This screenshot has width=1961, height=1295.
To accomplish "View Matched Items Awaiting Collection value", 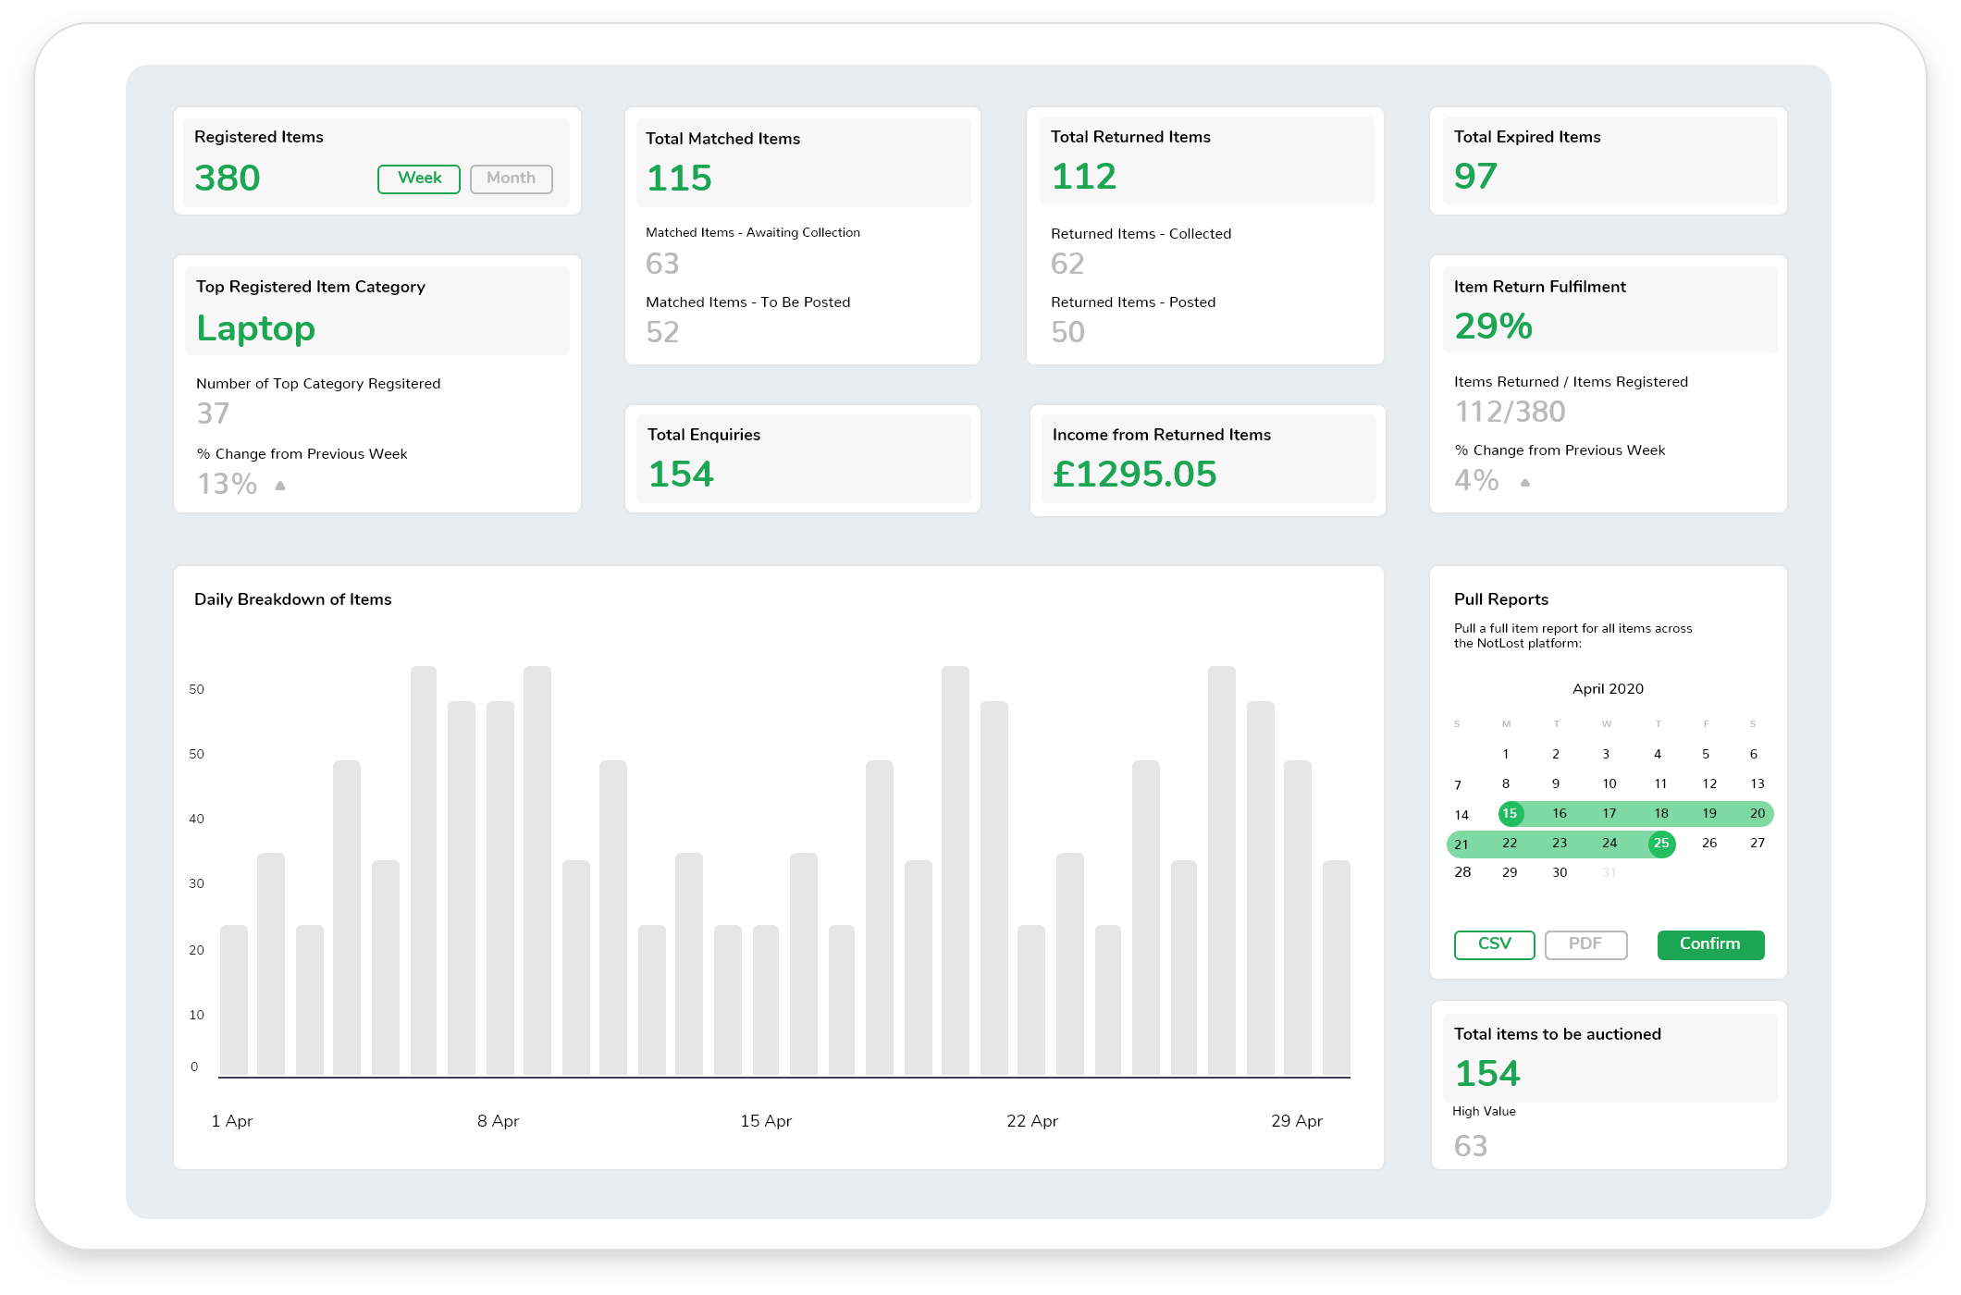I will (662, 264).
